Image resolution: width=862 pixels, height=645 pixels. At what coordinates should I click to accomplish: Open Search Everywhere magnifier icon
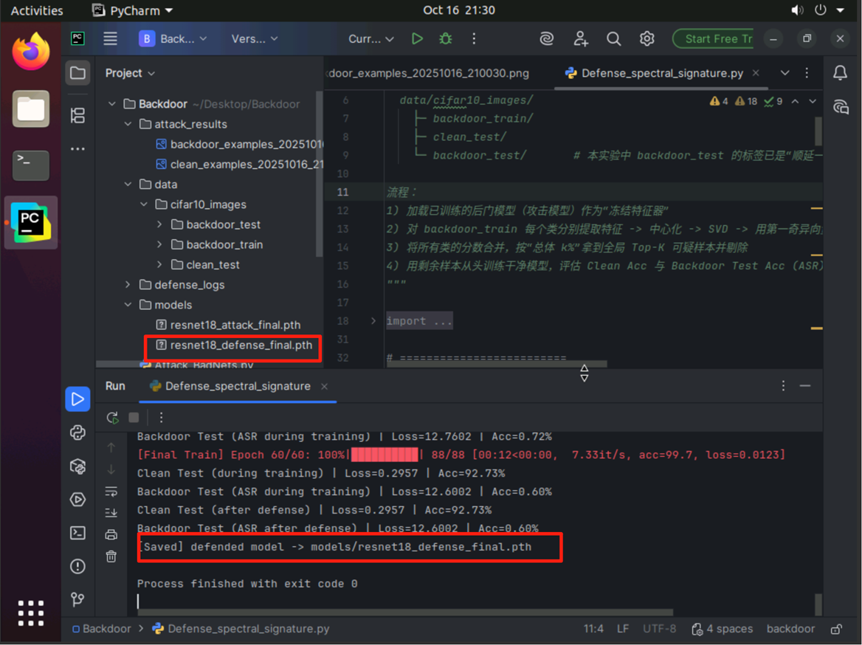point(613,39)
